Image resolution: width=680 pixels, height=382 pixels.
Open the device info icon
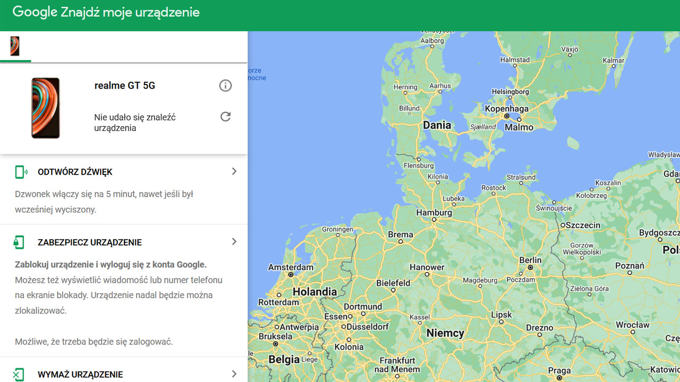tap(226, 85)
